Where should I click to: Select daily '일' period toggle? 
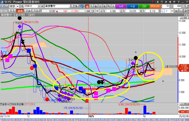pos(87,6)
